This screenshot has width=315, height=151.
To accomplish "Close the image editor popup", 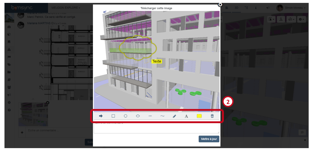I will [x=220, y=4].
